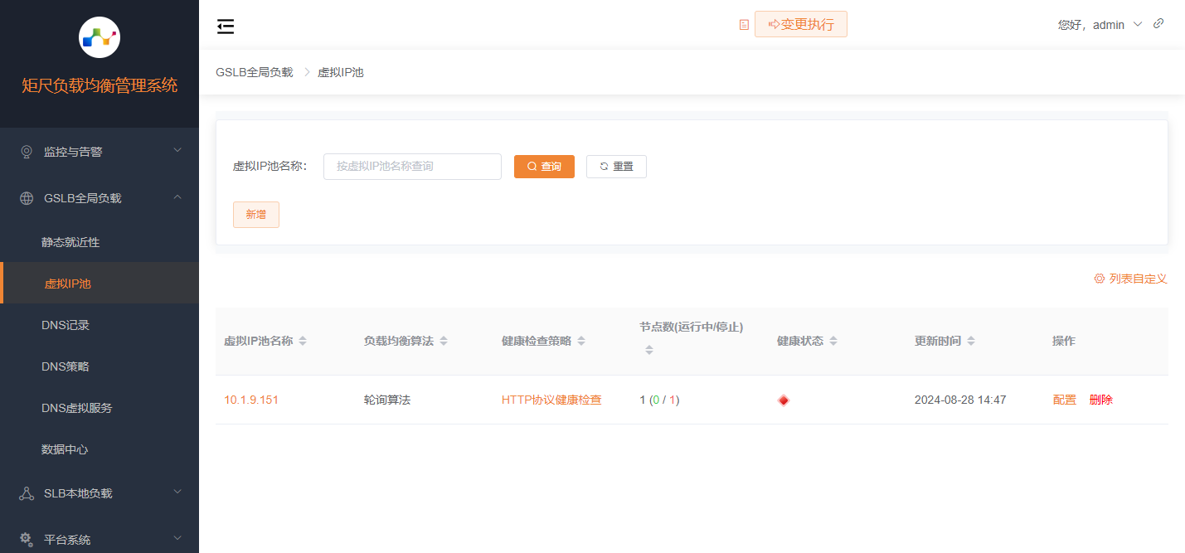
Task: Sort by 健康状态 column arrows
Action: [833, 342]
